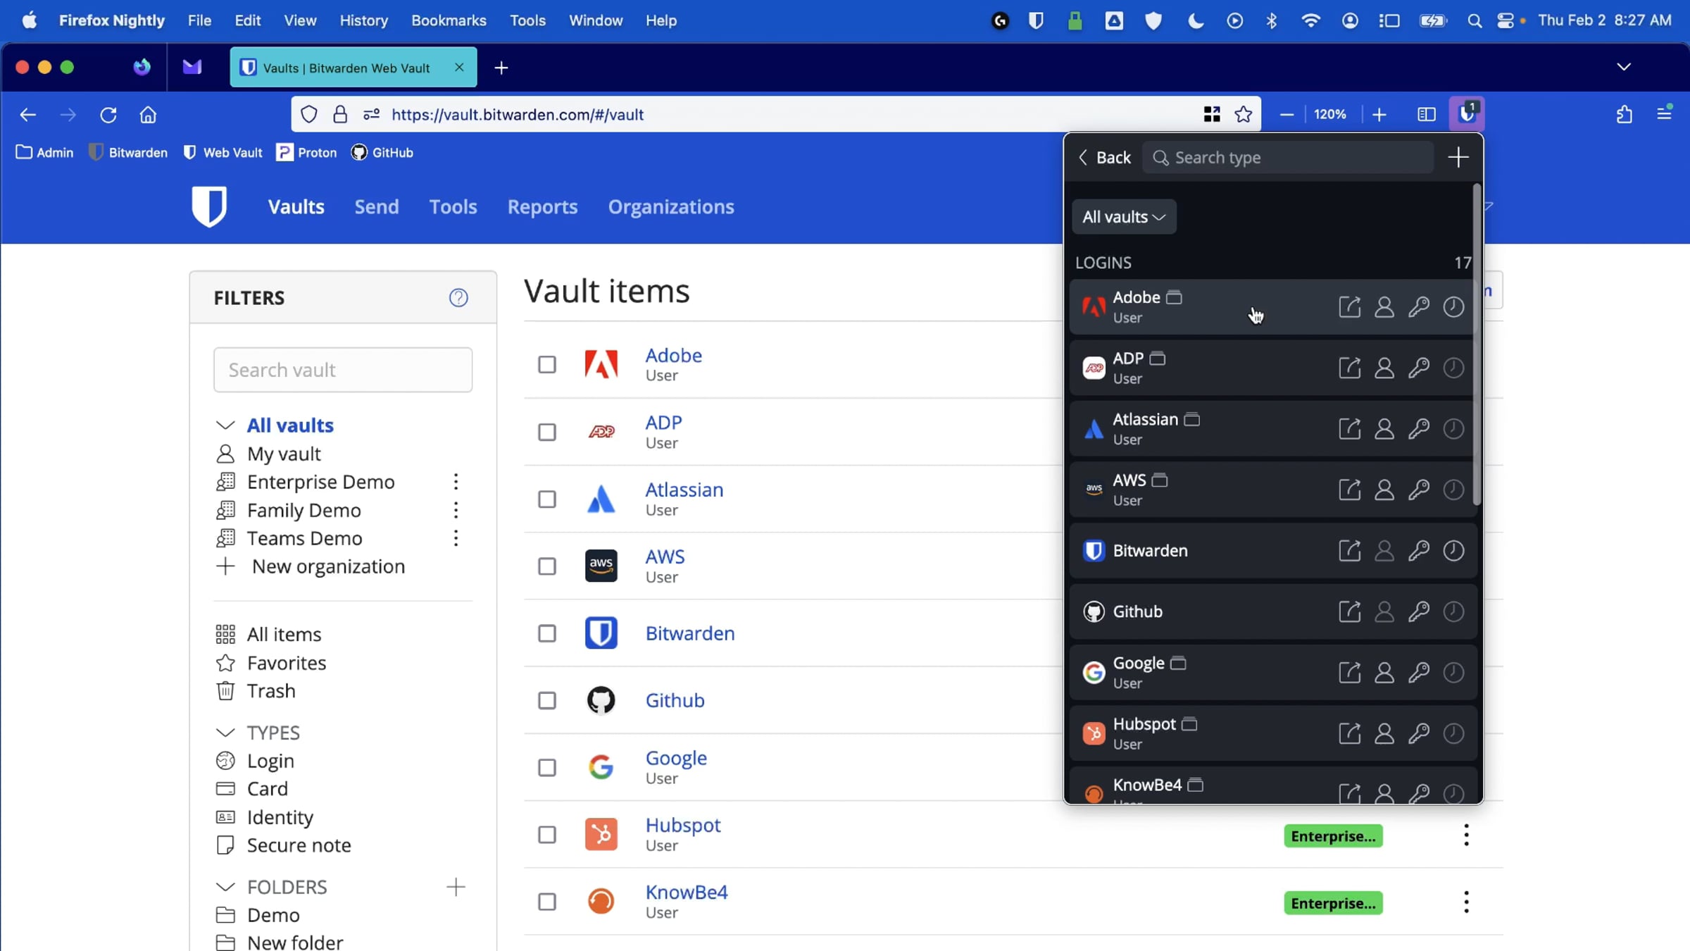The image size is (1690, 951).
Task: Copy username for Google in extension popup
Action: [x=1384, y=672]
